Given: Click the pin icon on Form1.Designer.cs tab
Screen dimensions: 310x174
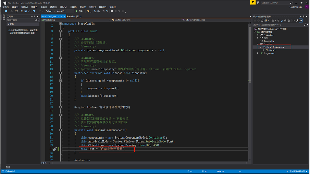Looking at the screenshot, I should 61,16.
